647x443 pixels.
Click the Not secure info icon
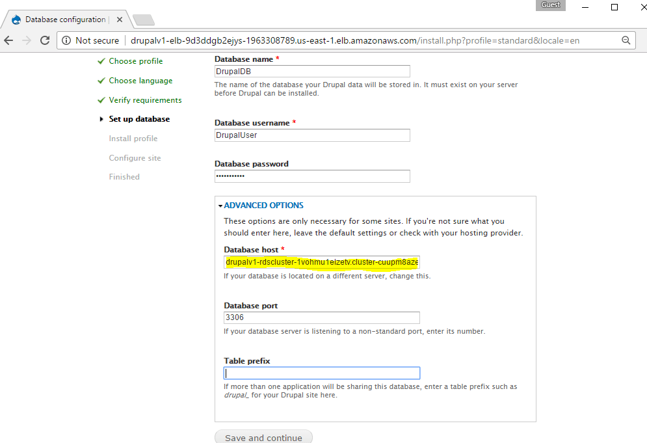click(x=66, y=40)
